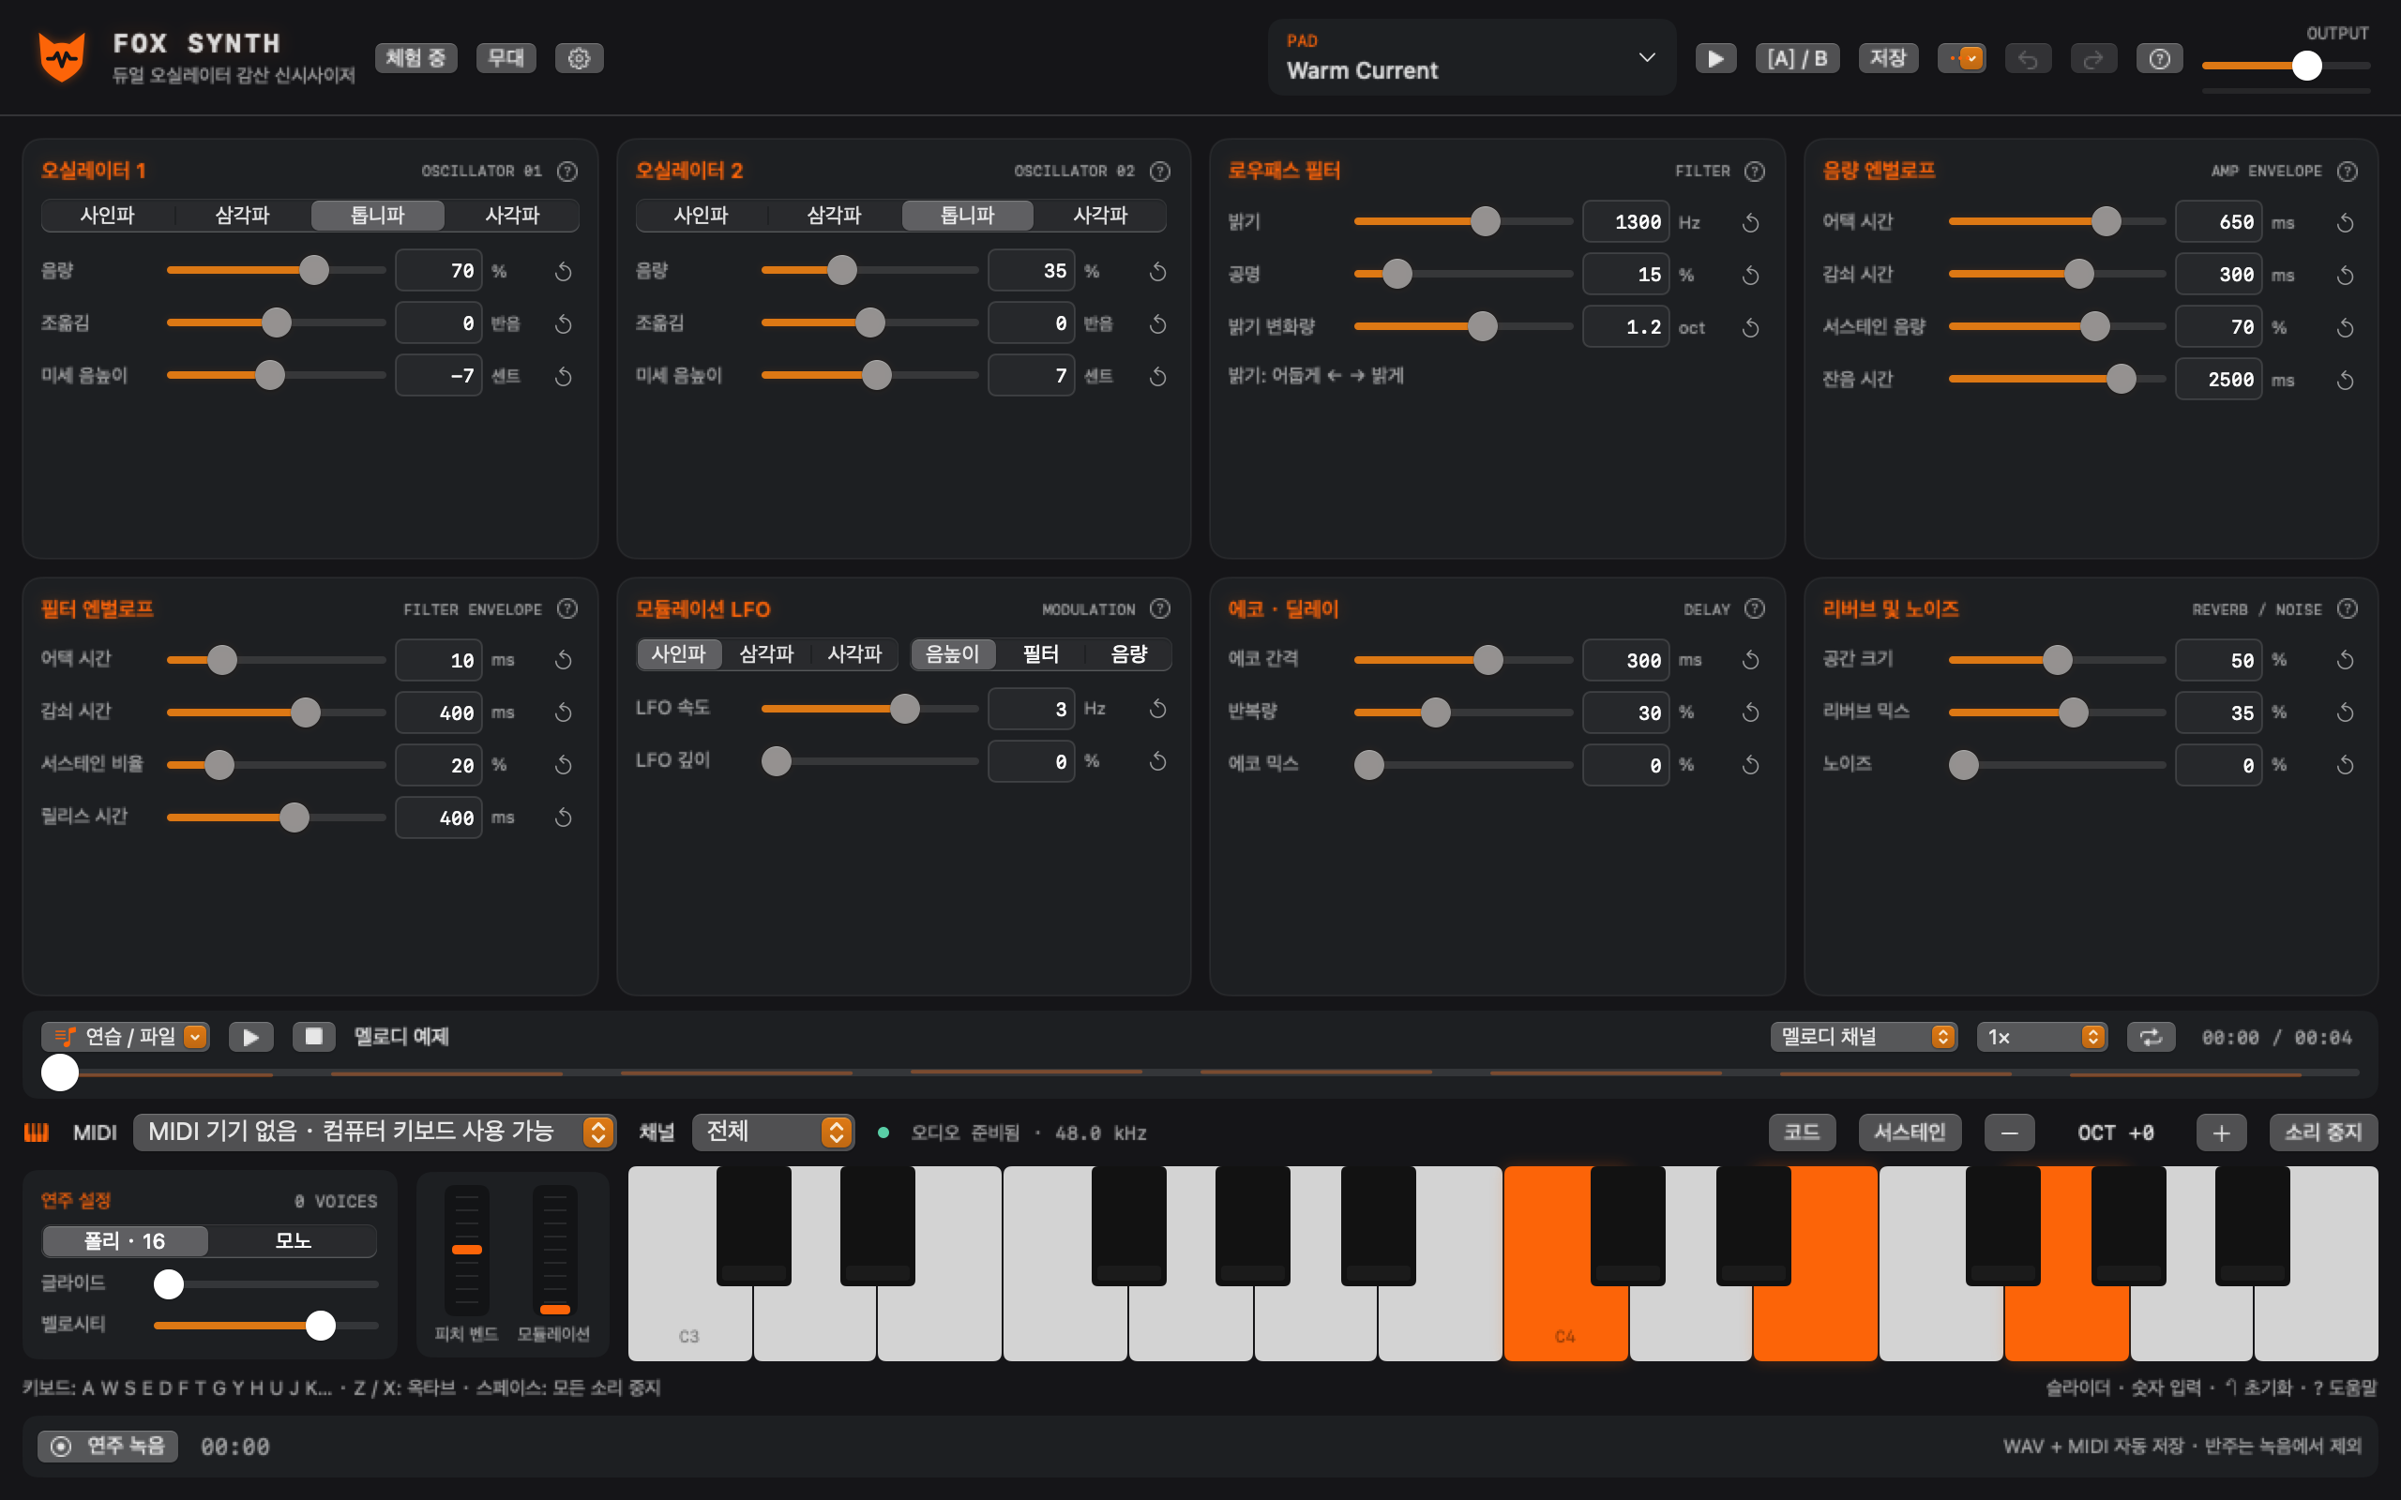Screen dimensions: 2401x1500
Task: Reset the 에코 간격 300 ms value
Action: coord(1750,660)
